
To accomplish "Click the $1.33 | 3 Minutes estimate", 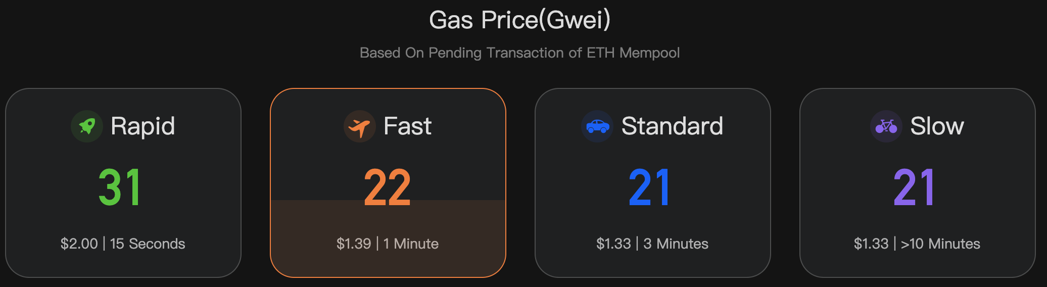I will [x=652, y=244].
